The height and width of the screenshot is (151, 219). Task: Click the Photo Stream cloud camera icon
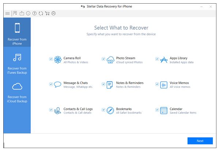(x=110, y=60)
